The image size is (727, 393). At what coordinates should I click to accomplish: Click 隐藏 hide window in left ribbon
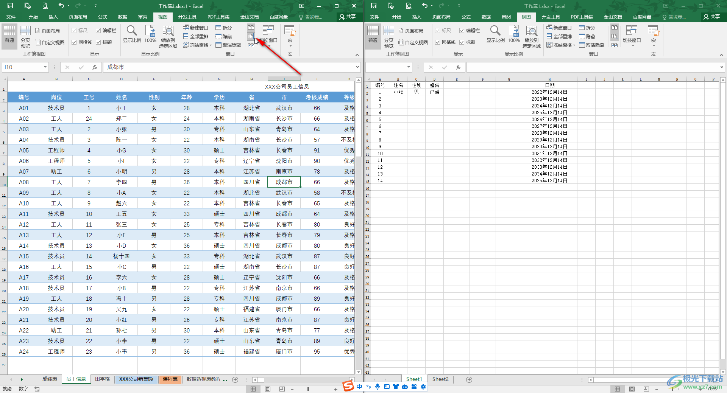tap(223, 36)
